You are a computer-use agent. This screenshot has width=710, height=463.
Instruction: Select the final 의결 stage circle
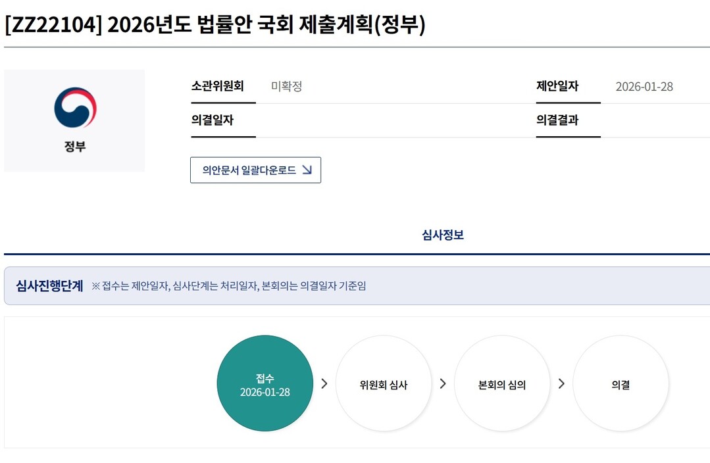(620, 384)
